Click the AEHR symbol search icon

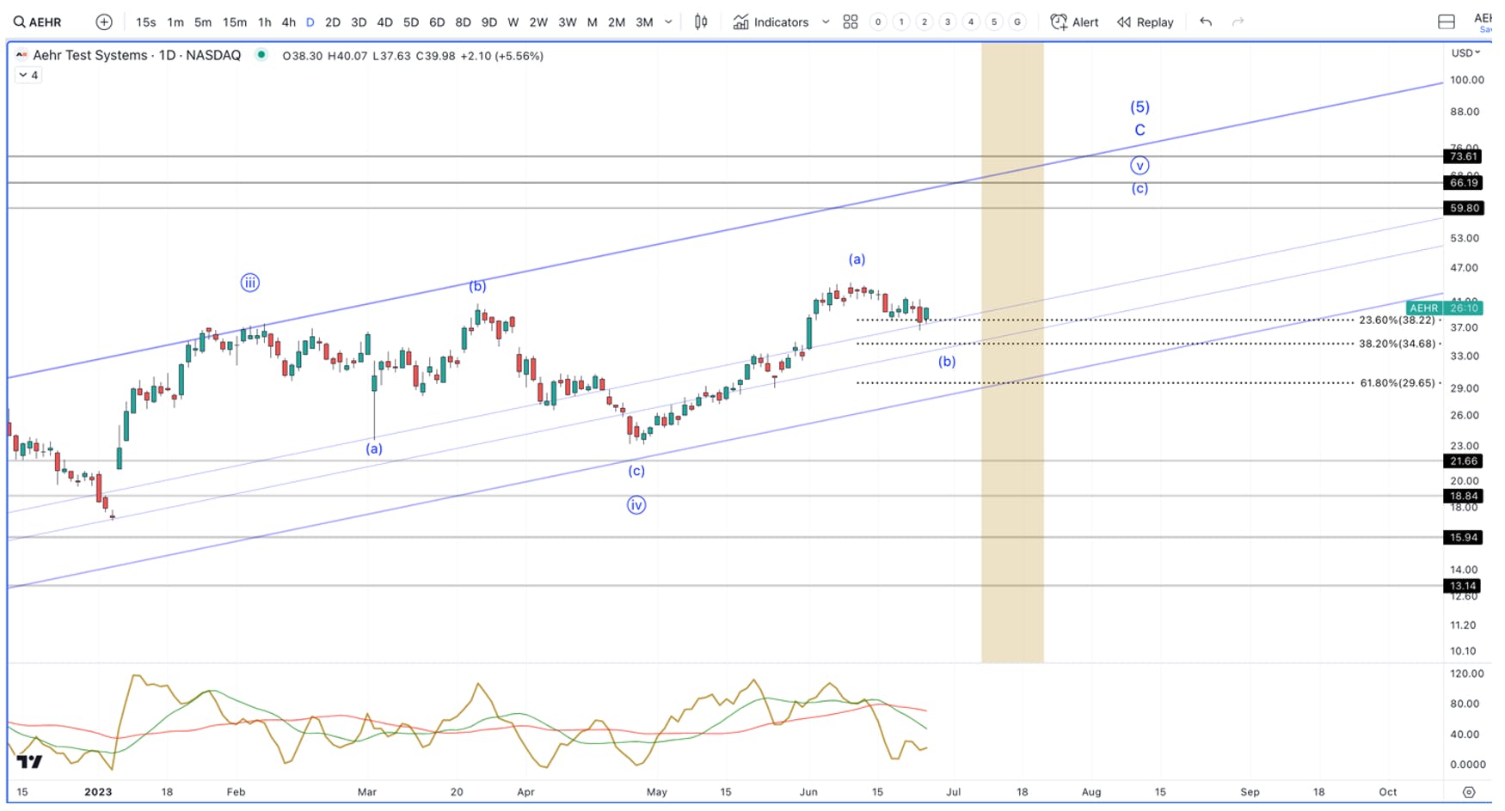tap(19, 22)
